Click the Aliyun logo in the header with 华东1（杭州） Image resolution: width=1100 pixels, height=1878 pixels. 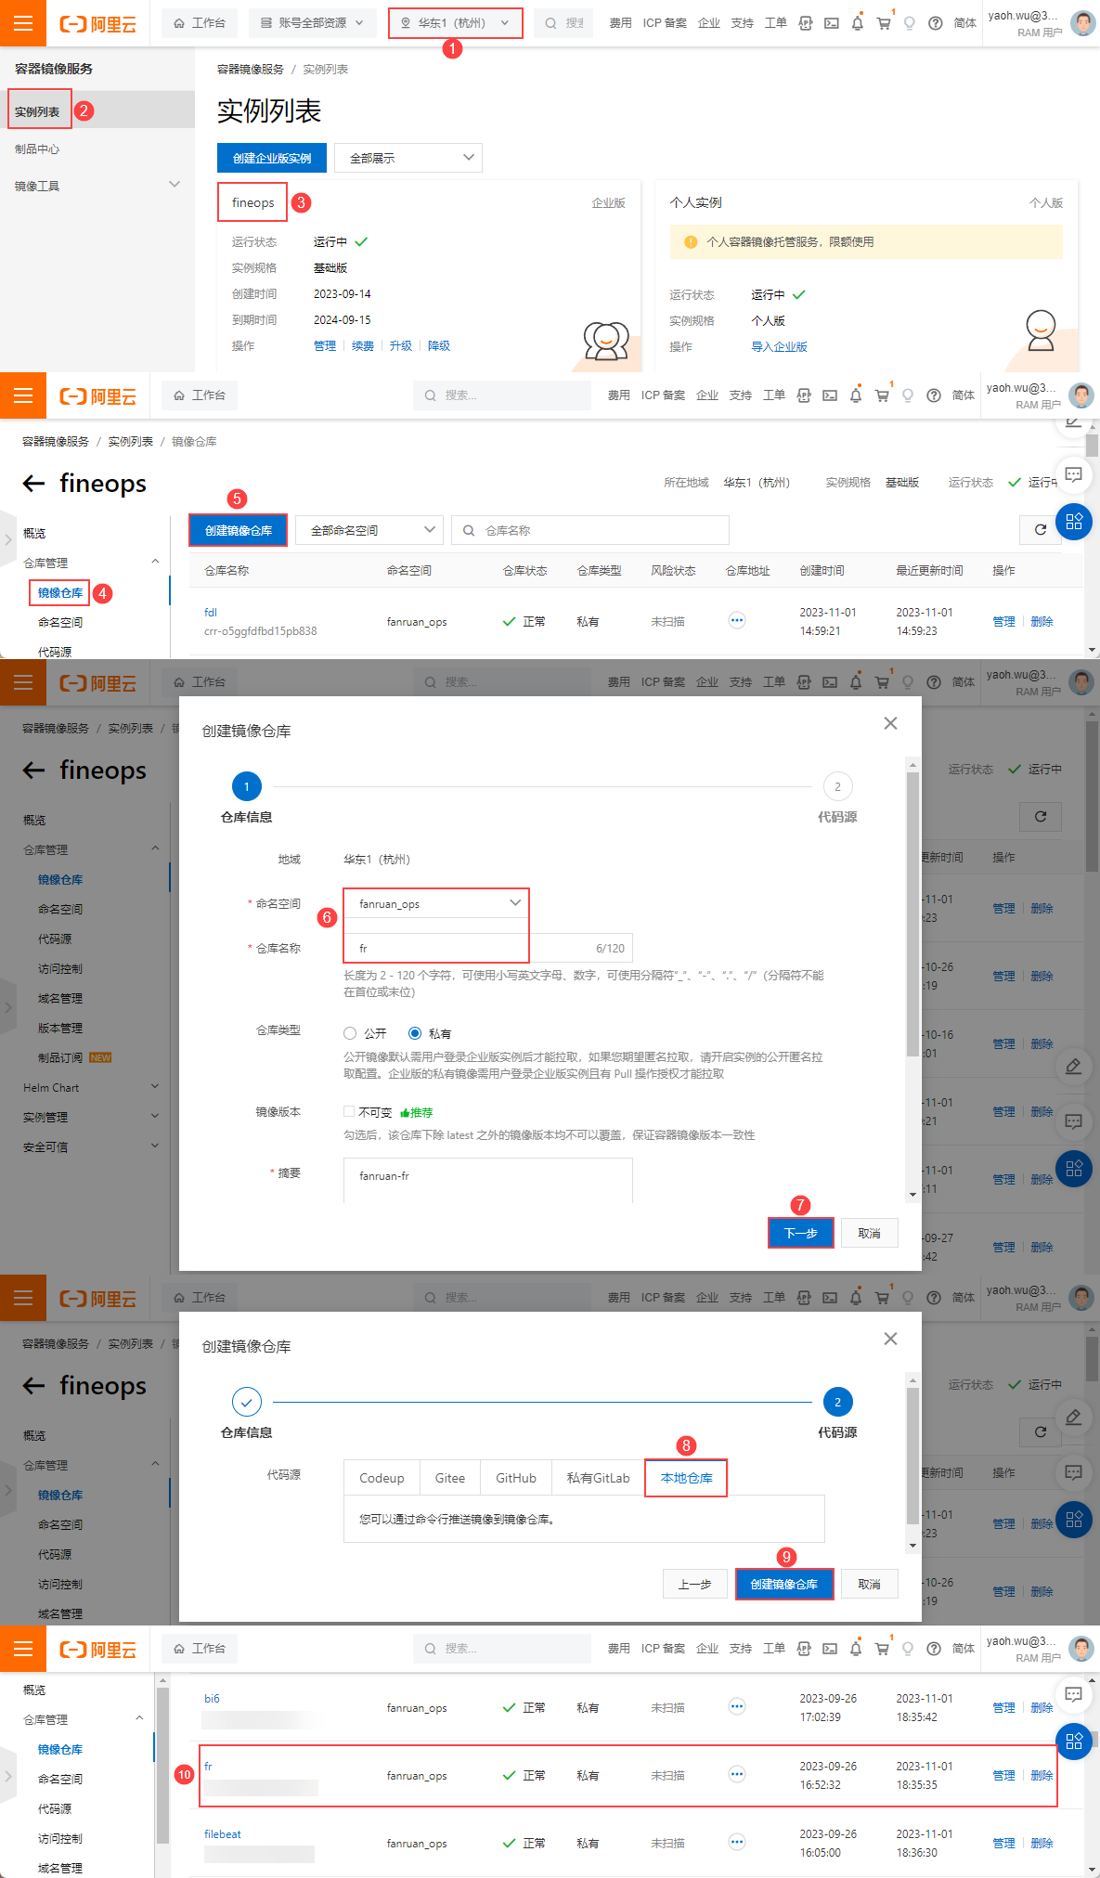tap(97, 24)
